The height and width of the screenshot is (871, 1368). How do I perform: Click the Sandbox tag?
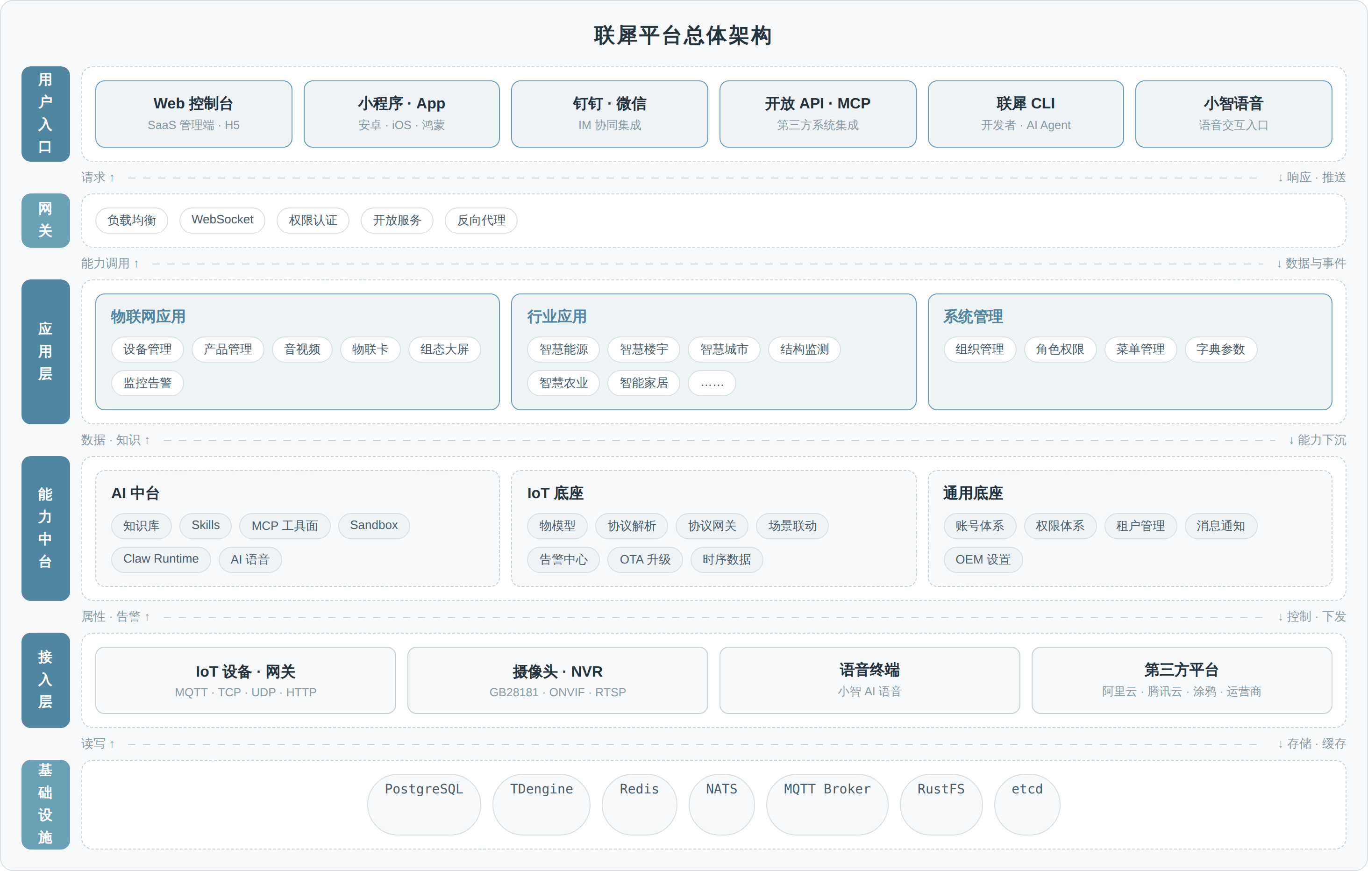point(374,526)
